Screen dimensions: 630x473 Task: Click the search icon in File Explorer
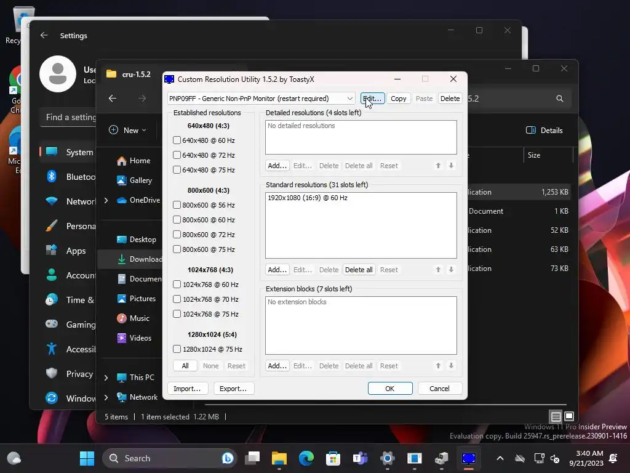(x=560, y=99)
